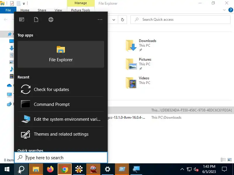Image resolution: width=234 pixels, height=175 pixels.
Task: Open the Windows Start menu
Action: [7, 169]
